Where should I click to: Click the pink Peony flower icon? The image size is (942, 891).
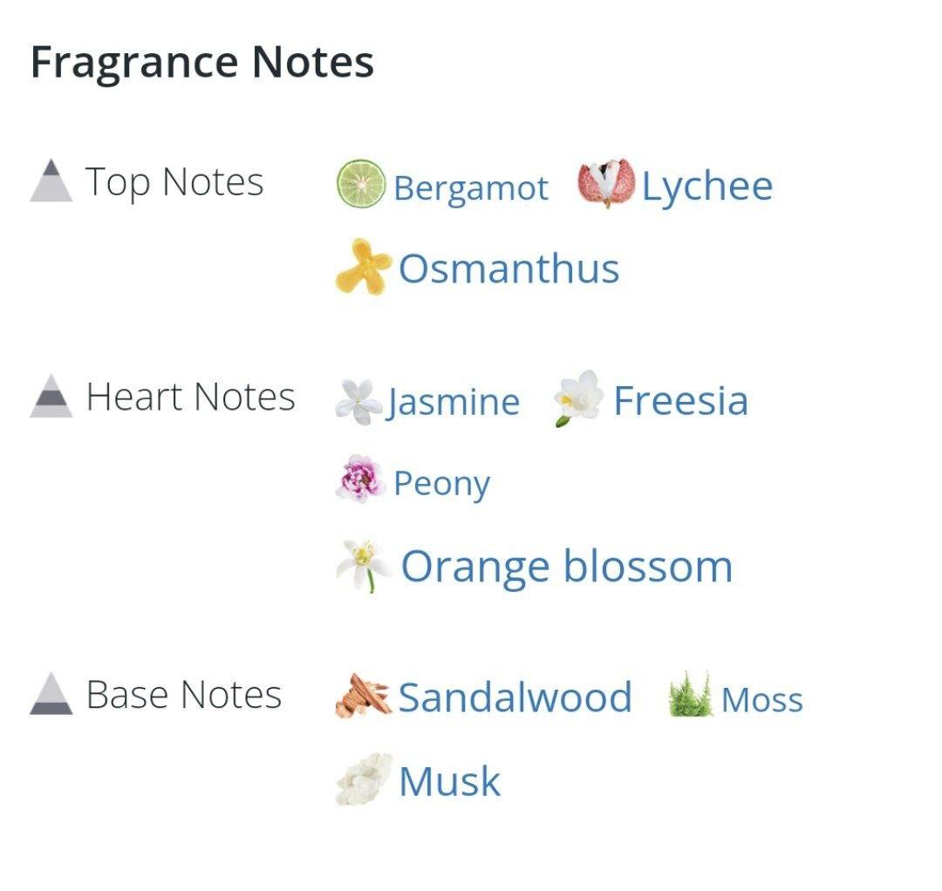(360, 480)
